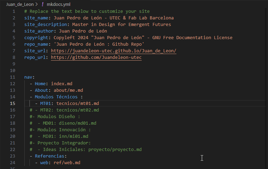Click line number 15 in the gutter

(12, 103)
